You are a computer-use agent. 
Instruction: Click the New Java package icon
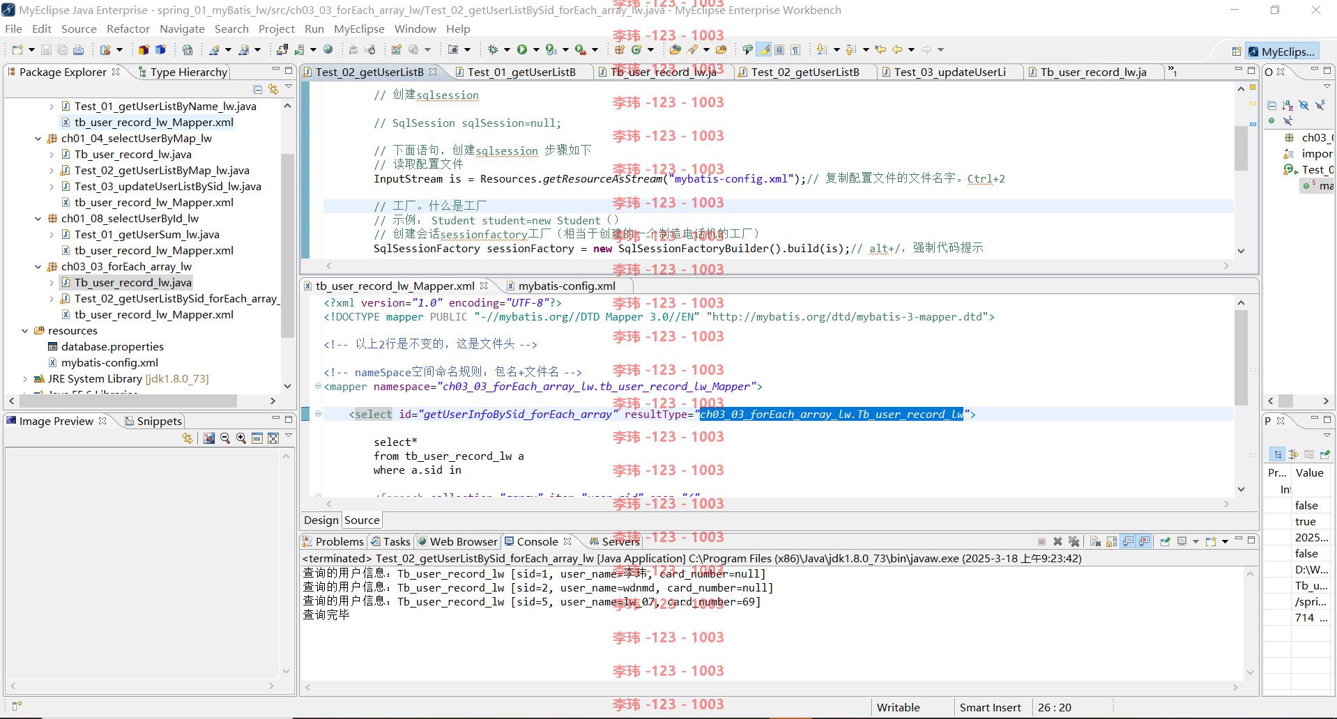620,49
